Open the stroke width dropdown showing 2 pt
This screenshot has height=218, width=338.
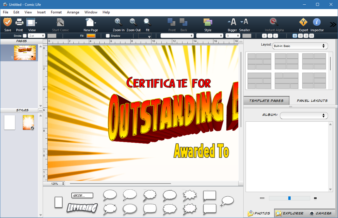37,36
